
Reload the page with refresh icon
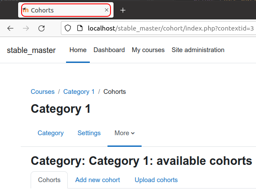click(41, 28)
